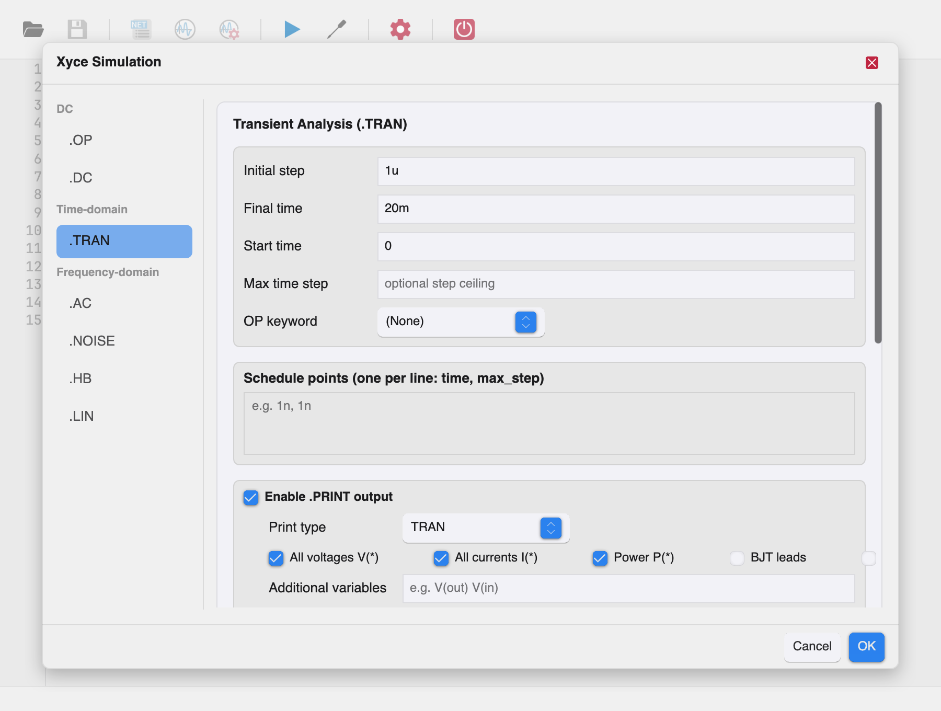This screenshot has width=941, height=711.
Task: Confirm with the OK button
Action: point(866,647)
